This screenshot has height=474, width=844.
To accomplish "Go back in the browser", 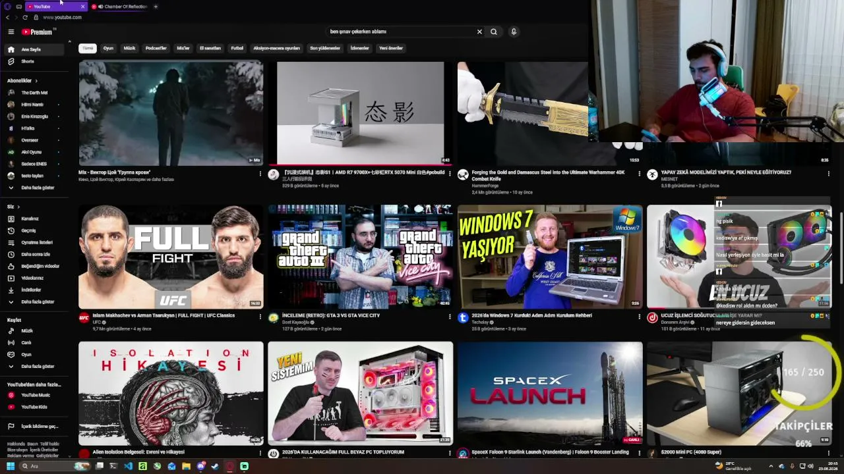I will click(7, 17).
